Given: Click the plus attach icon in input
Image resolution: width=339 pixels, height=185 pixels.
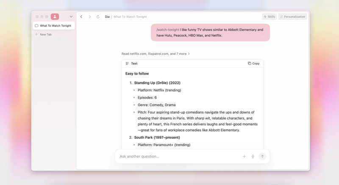Looking at the screenshot, I should (245, 156).
